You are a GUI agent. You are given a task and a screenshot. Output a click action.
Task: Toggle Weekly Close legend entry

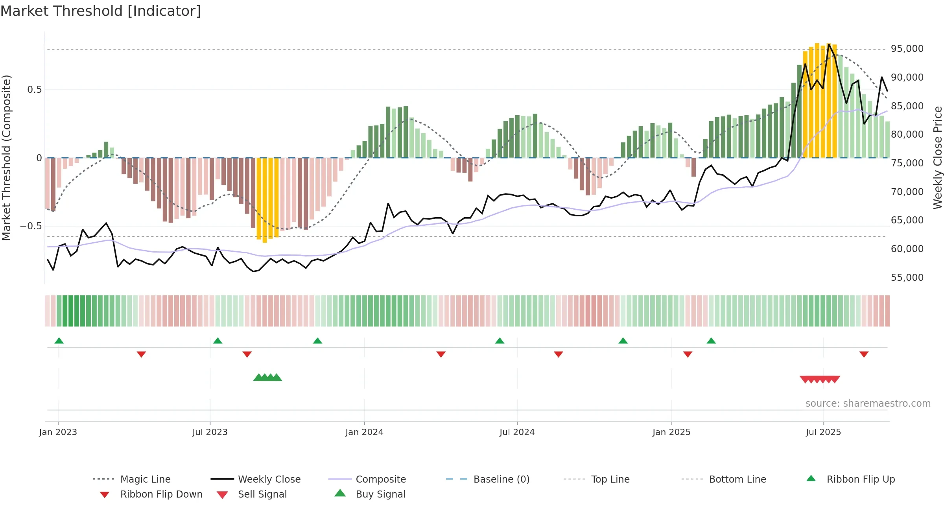(256, 479)
